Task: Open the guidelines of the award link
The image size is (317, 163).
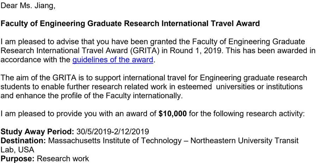Action: [x=113, y=60]
